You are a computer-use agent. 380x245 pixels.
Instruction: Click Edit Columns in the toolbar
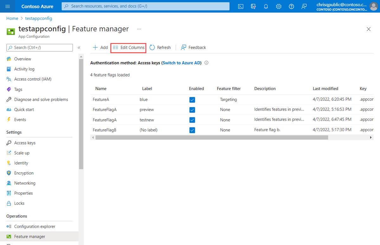click(128, 47)
